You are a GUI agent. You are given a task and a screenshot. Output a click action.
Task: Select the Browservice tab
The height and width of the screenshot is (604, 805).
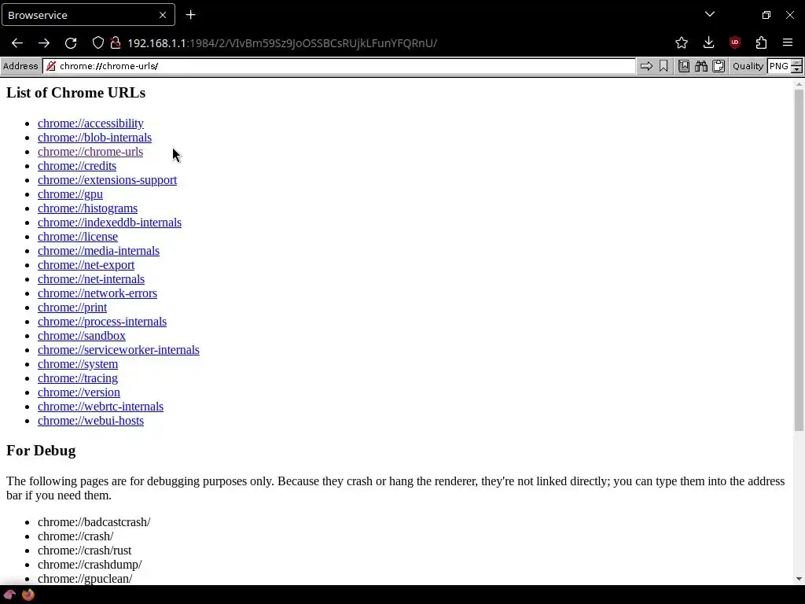[x=88, y=15]
